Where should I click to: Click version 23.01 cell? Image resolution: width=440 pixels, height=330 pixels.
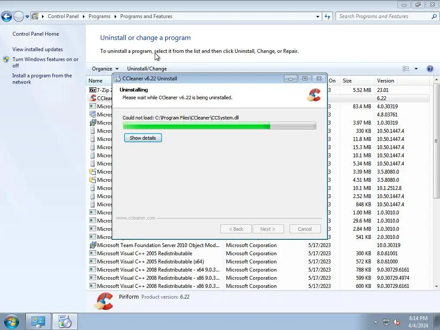point(383,90)
